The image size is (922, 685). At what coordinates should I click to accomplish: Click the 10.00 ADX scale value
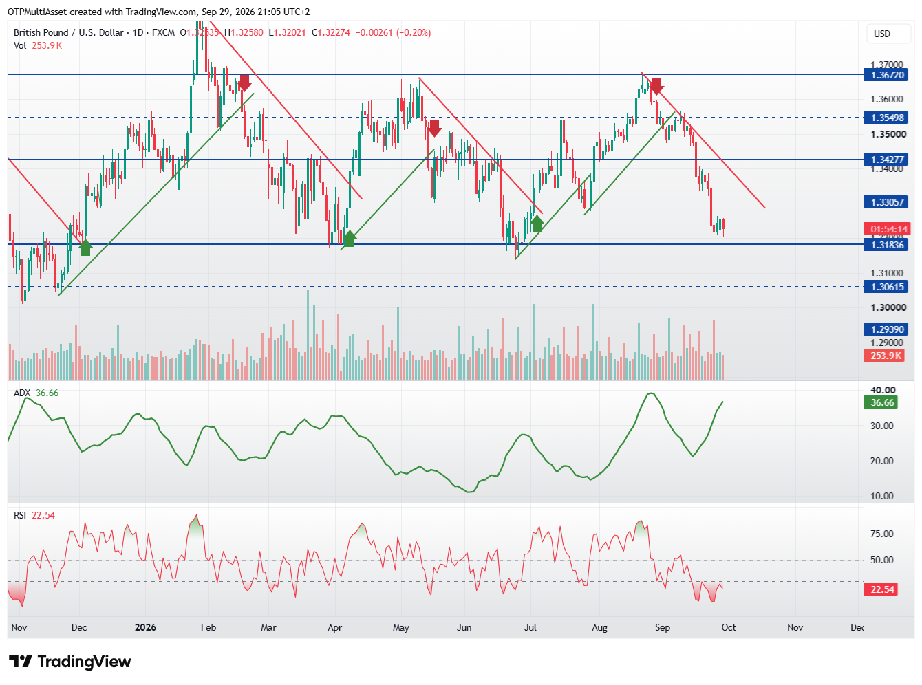(882, 496)
